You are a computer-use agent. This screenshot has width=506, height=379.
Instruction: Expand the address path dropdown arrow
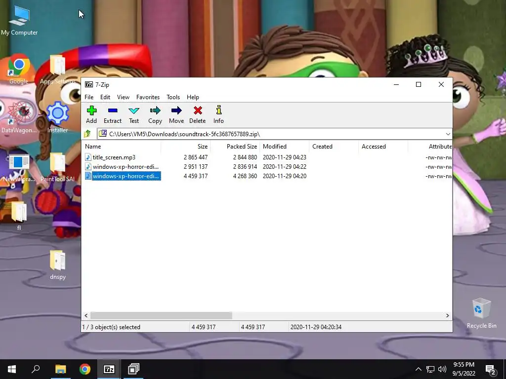[x=448, y=134]
